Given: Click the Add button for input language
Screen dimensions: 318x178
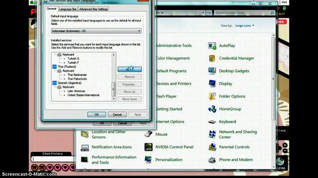Looking at the screenshot, I should pyautogui.click(x=130, y=69).
